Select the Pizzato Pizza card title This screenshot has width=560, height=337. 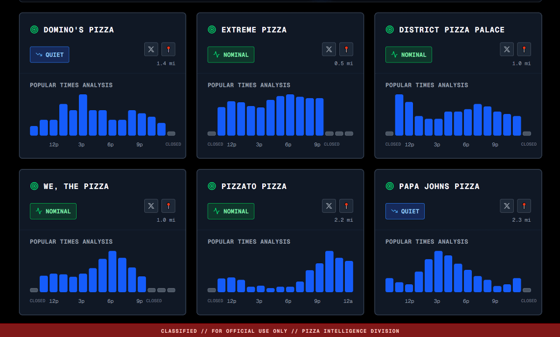[x=254, y=186]
